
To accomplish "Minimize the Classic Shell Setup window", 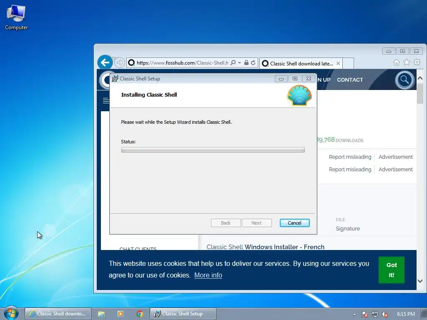I will (281, 79).
